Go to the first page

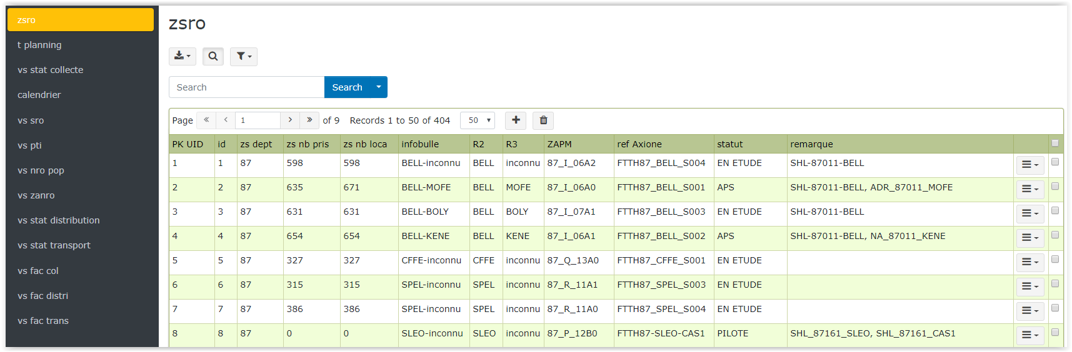pos(206,120)
